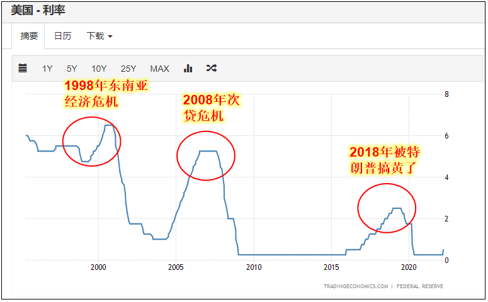
Task: Open the calendar date range picker icon
Action: pos(23,69)
